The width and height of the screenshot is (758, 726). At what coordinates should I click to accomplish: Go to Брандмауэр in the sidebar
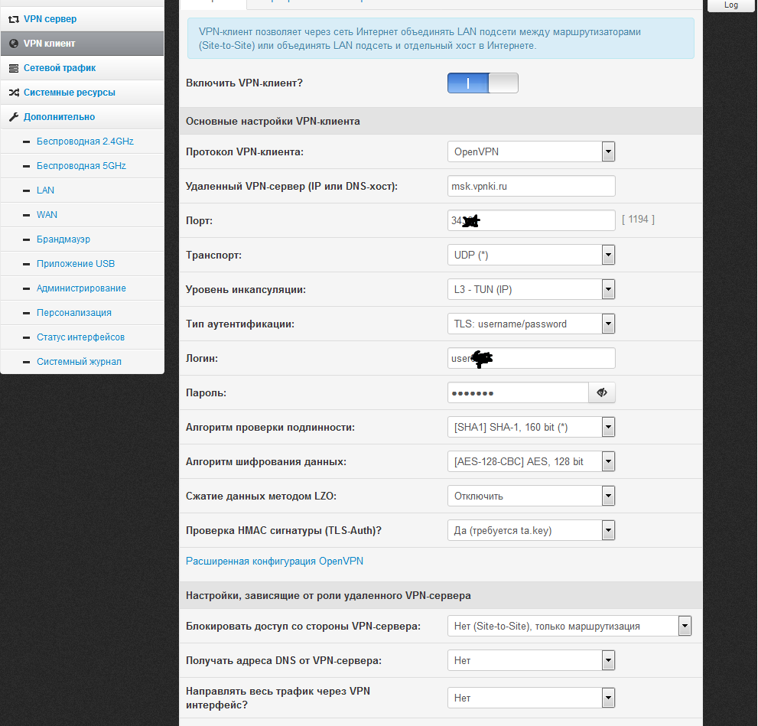63,239
